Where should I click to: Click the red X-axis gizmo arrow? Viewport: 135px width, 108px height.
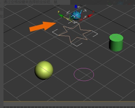pos(90,16)
